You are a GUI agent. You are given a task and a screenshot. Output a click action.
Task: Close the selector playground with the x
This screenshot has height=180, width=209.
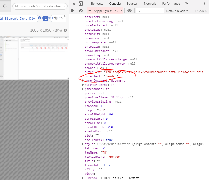tap(65, 16)
